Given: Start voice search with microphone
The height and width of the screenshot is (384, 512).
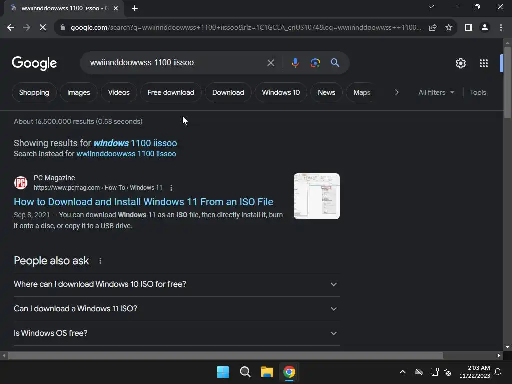Looking at the screenshot, I should (295, 63).
